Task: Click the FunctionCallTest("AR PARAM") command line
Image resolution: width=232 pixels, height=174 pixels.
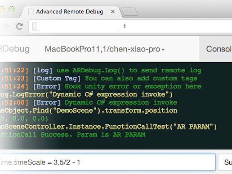Action: tap(108, 127)
